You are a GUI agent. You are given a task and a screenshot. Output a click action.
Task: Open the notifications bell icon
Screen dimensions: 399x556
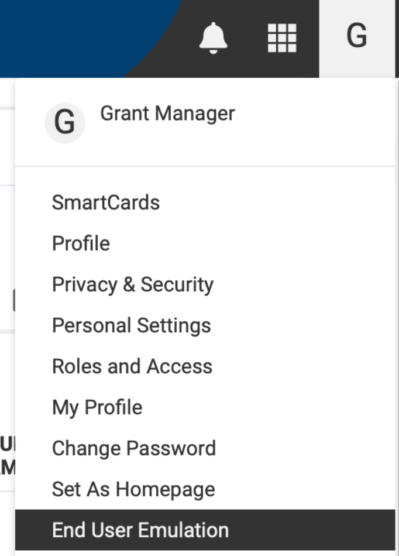point(213,38)
